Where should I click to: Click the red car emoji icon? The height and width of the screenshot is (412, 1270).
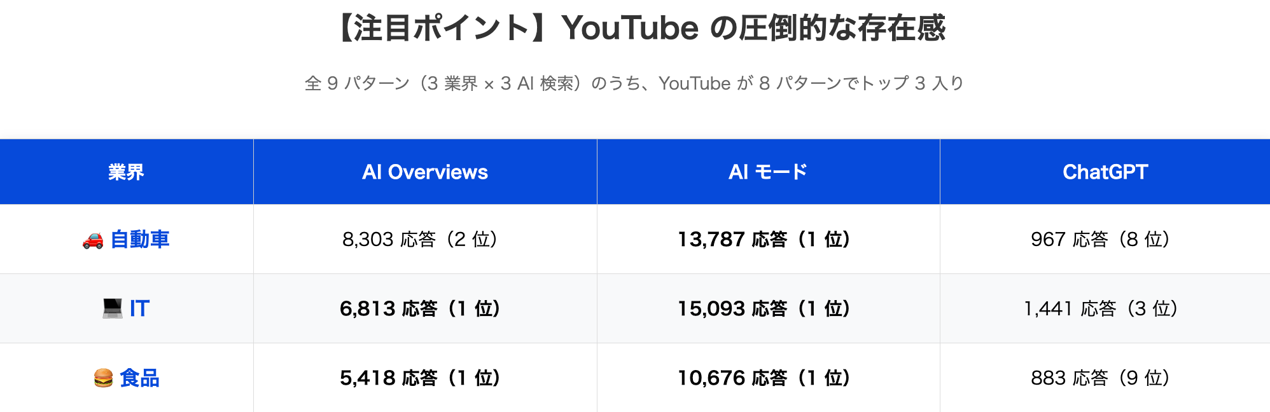click(x=93, y=240)
